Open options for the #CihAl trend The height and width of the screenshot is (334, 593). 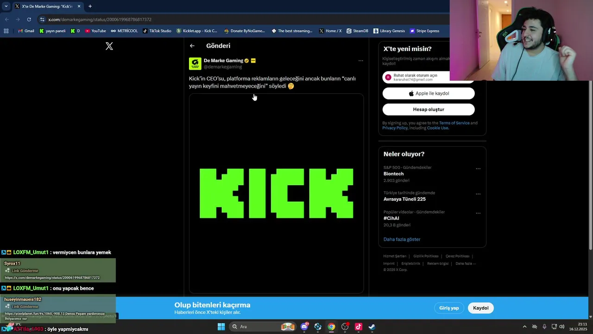(x=478, y=213)
